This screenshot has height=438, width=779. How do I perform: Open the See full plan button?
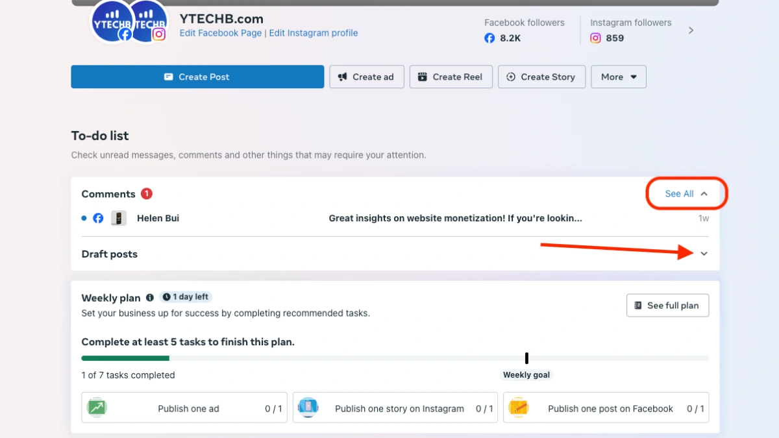pos(667,306)
